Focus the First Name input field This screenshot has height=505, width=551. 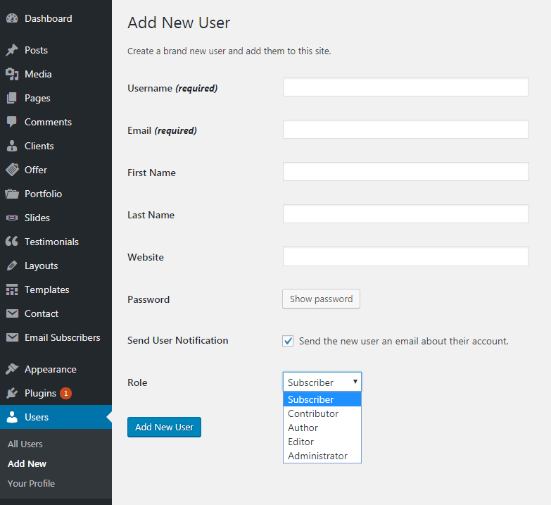tap(406, 172)
